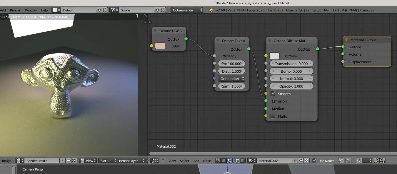Enable Matte checkbox in Diffuse Mat
The image size is (397, 174).
[273, 116]
